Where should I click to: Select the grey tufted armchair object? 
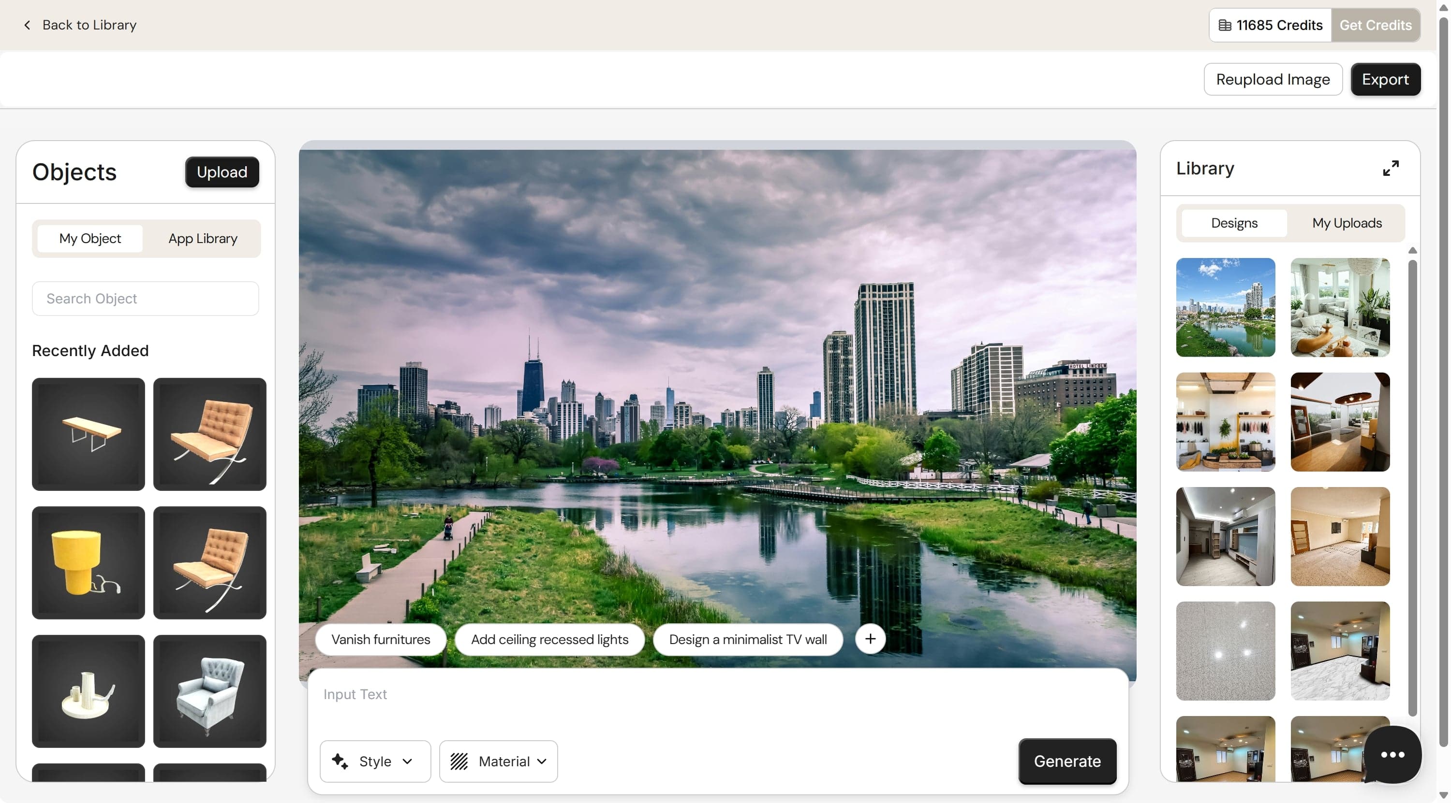[x=209, y=690]
